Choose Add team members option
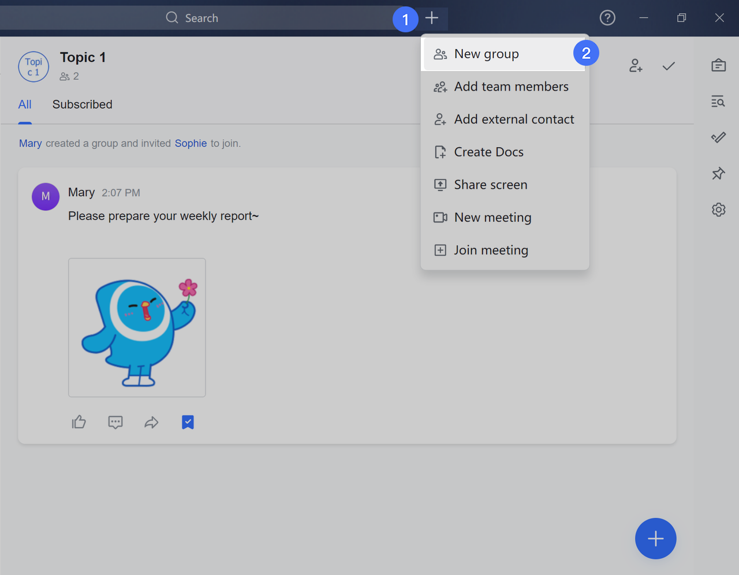739x575 pixels. pyautogui.click(x=511, y=87)
